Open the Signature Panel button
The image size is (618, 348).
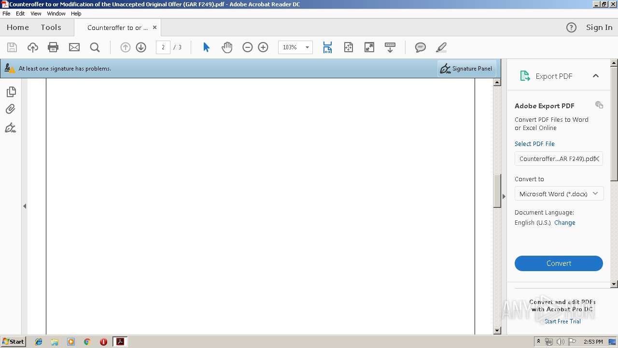click(x=467, y=69)
